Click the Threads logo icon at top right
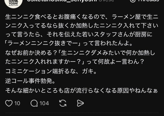The image size is (164, 116). click(133, 1)
